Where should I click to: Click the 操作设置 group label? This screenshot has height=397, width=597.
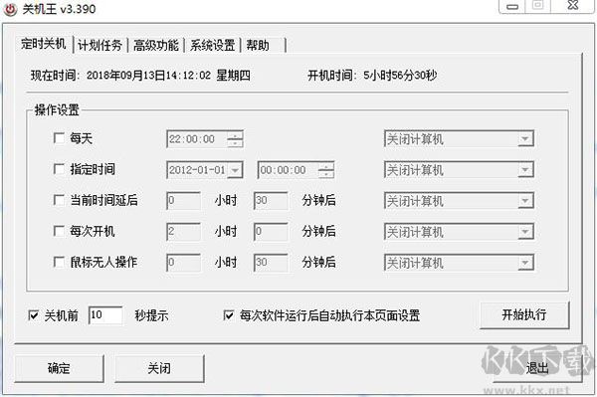[x=57, y=110]
